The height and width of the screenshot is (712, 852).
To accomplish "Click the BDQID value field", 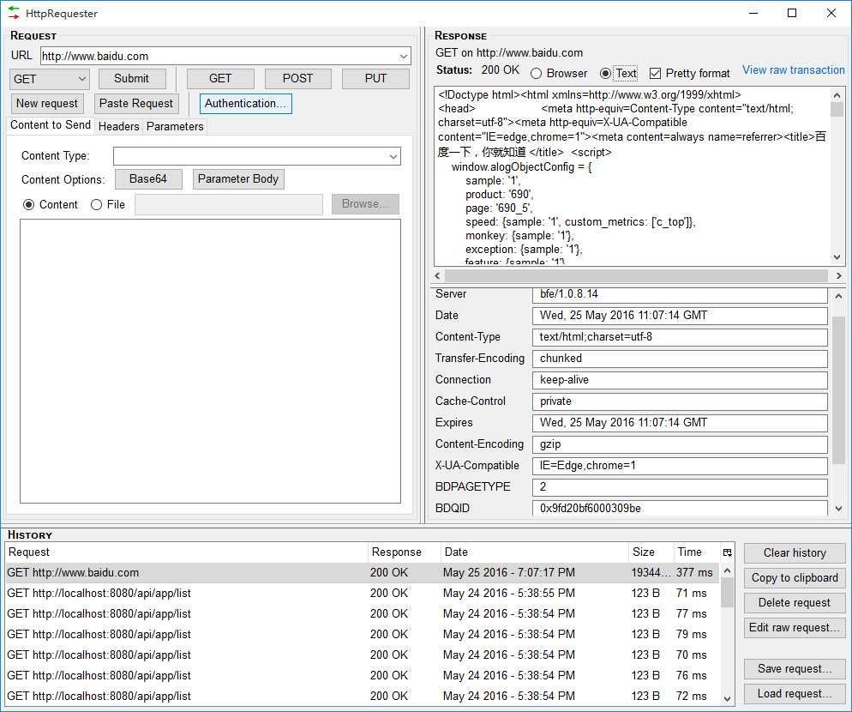I will coord(680,508).
